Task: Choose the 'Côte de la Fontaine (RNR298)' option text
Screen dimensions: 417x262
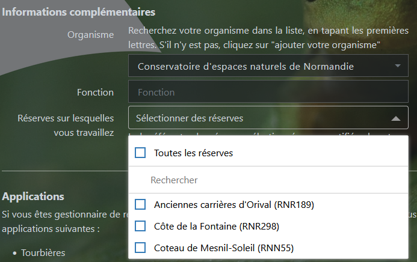Action: coord(217,226)
